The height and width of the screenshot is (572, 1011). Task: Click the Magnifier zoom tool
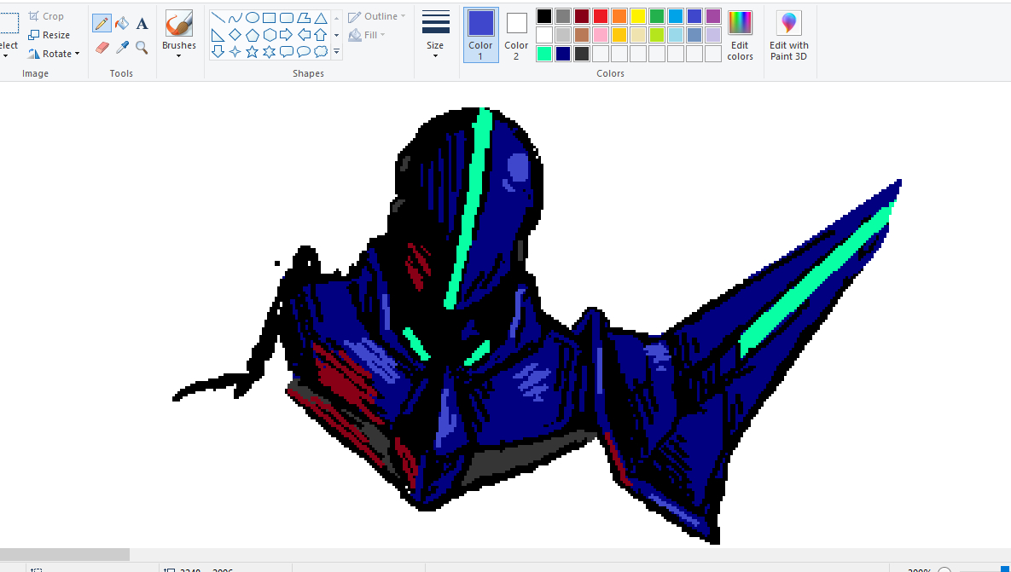point(142,48)
